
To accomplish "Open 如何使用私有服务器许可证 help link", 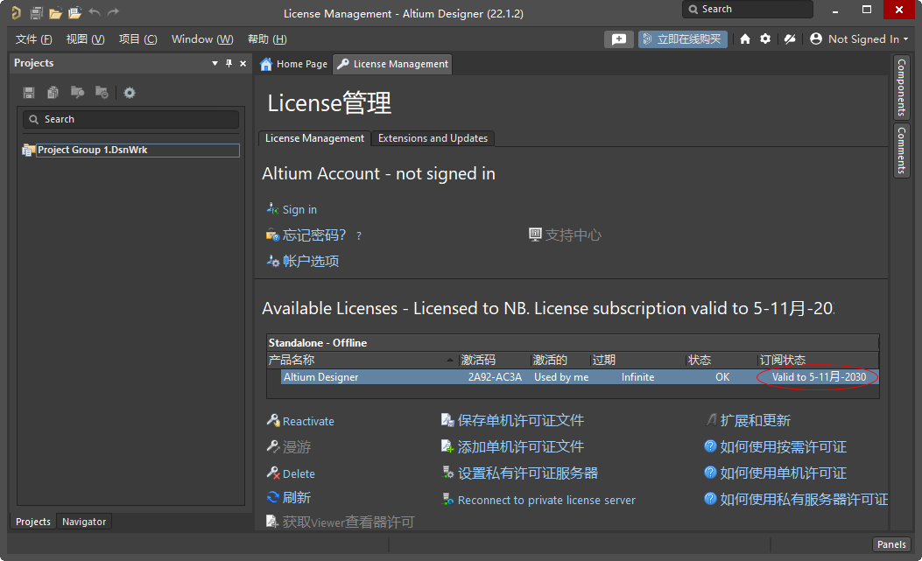I will coord(804,499).
